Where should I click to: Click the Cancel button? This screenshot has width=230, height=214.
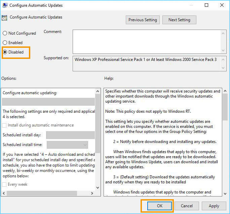click(187, 206)
